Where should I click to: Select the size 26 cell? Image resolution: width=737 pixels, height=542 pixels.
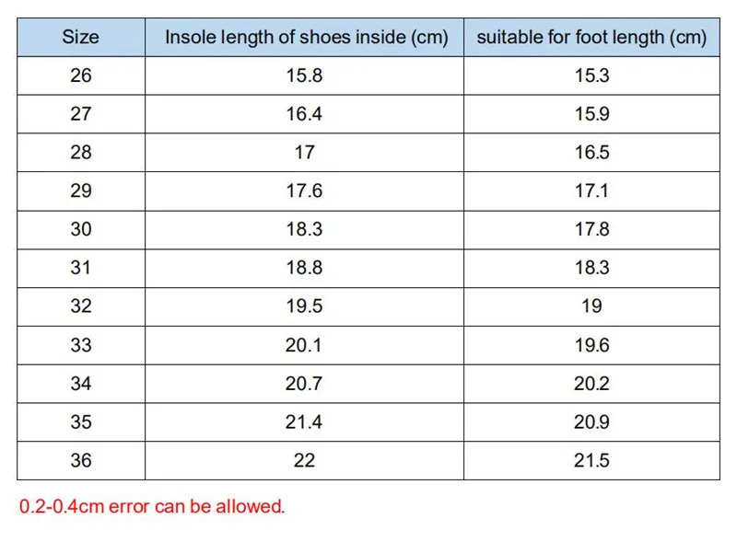click(81, 75)
